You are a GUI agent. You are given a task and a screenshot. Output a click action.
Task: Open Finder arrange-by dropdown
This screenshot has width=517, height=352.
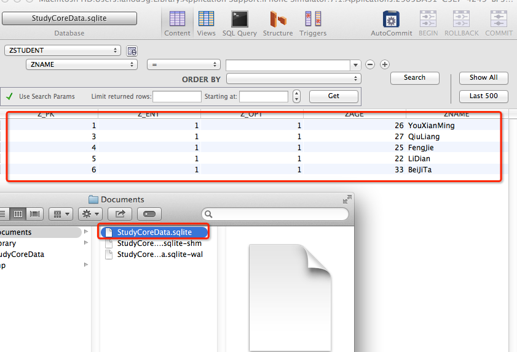point(61,214)
